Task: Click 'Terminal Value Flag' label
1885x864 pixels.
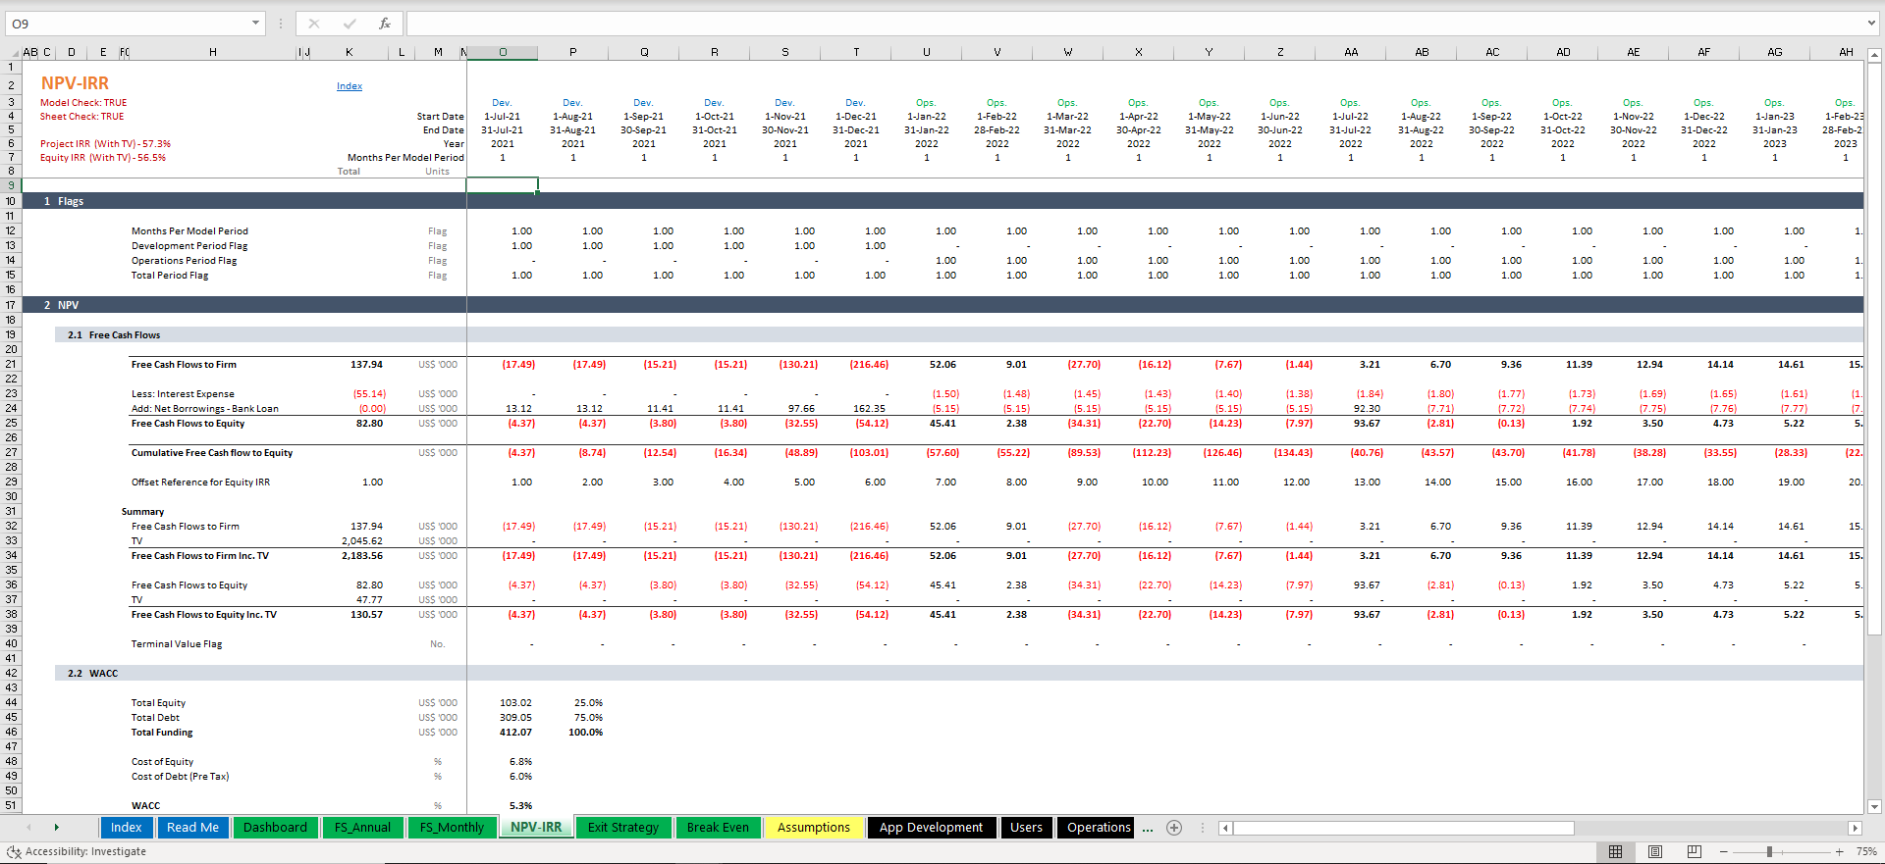Action: click(x=177, y=644)
